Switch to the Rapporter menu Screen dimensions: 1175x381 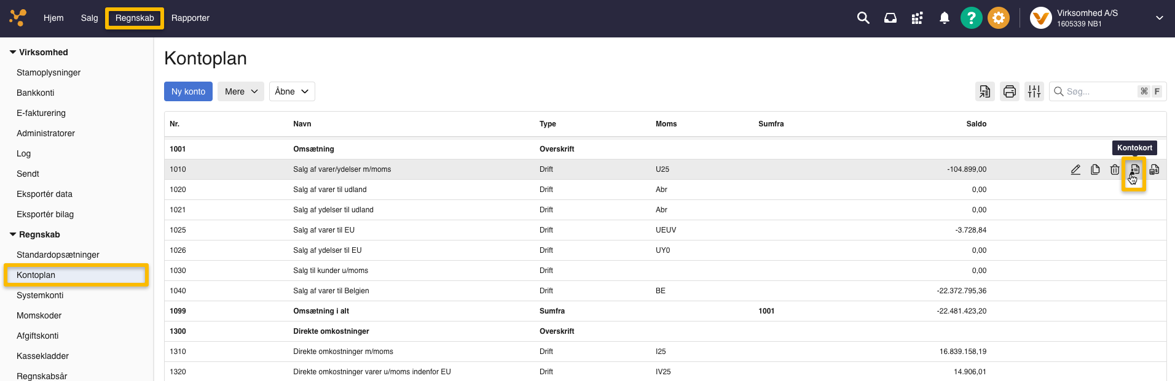click(x=191, y=18)
